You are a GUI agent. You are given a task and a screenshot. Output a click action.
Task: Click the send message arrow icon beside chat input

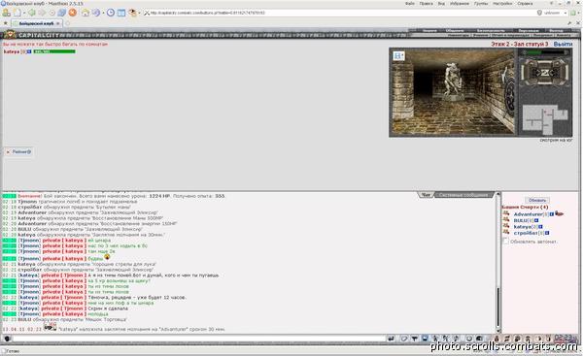click(391, 339)
